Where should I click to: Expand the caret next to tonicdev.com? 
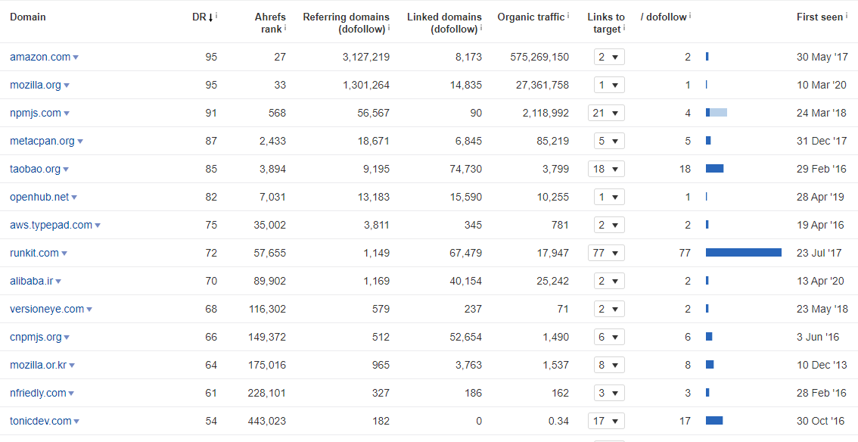point(76,422)
